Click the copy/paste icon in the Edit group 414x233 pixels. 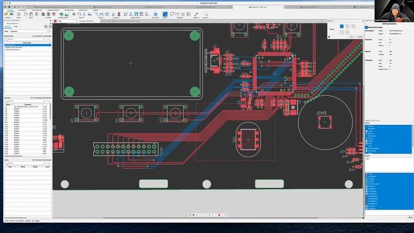point(31,14)
